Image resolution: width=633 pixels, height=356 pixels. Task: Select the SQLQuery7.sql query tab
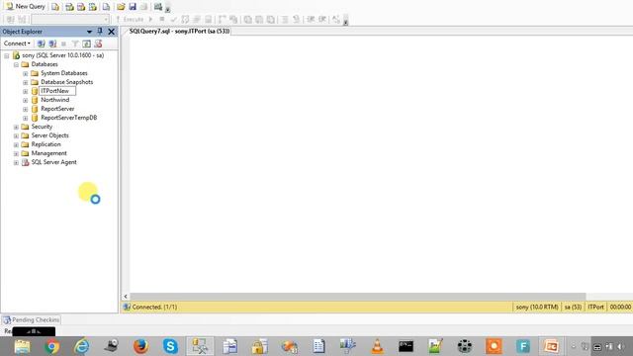179,31
